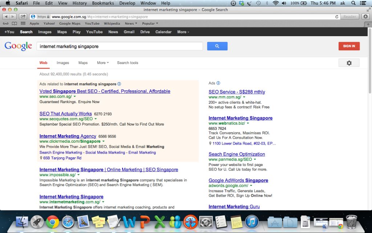The image size is (372, 233).
Task: Expand the News bookmarks dropdown
Action: (x=131, y=24)
